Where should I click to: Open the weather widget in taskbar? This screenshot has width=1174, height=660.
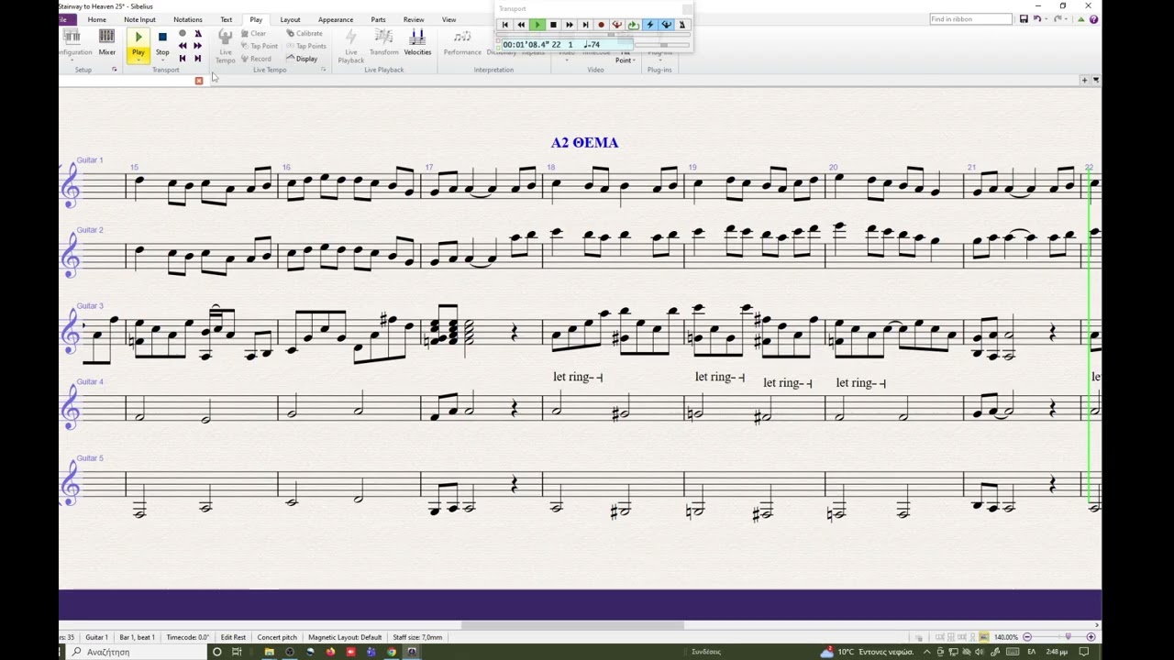pos(868,652)
